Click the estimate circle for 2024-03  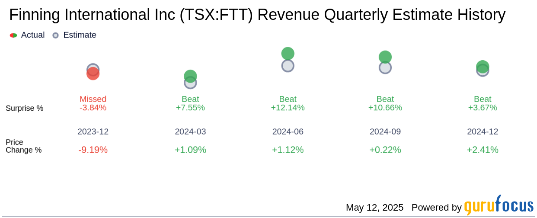coord(190,83)
